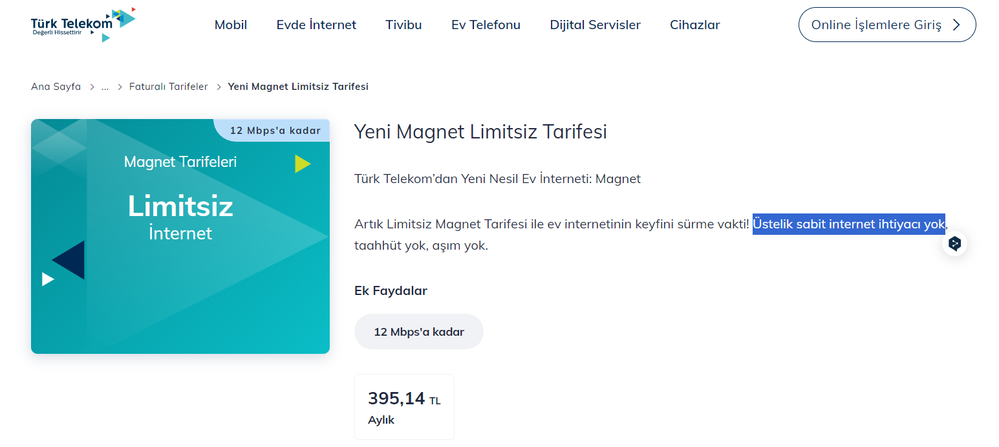Go to the Tivibu section
The height and width of the screenshot is (447, 999).
[403, 25]
